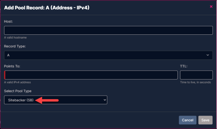Screen dimensions: 217x129
Task: Click the "Select Pool Type" label
Action: [x=18, y=91]
